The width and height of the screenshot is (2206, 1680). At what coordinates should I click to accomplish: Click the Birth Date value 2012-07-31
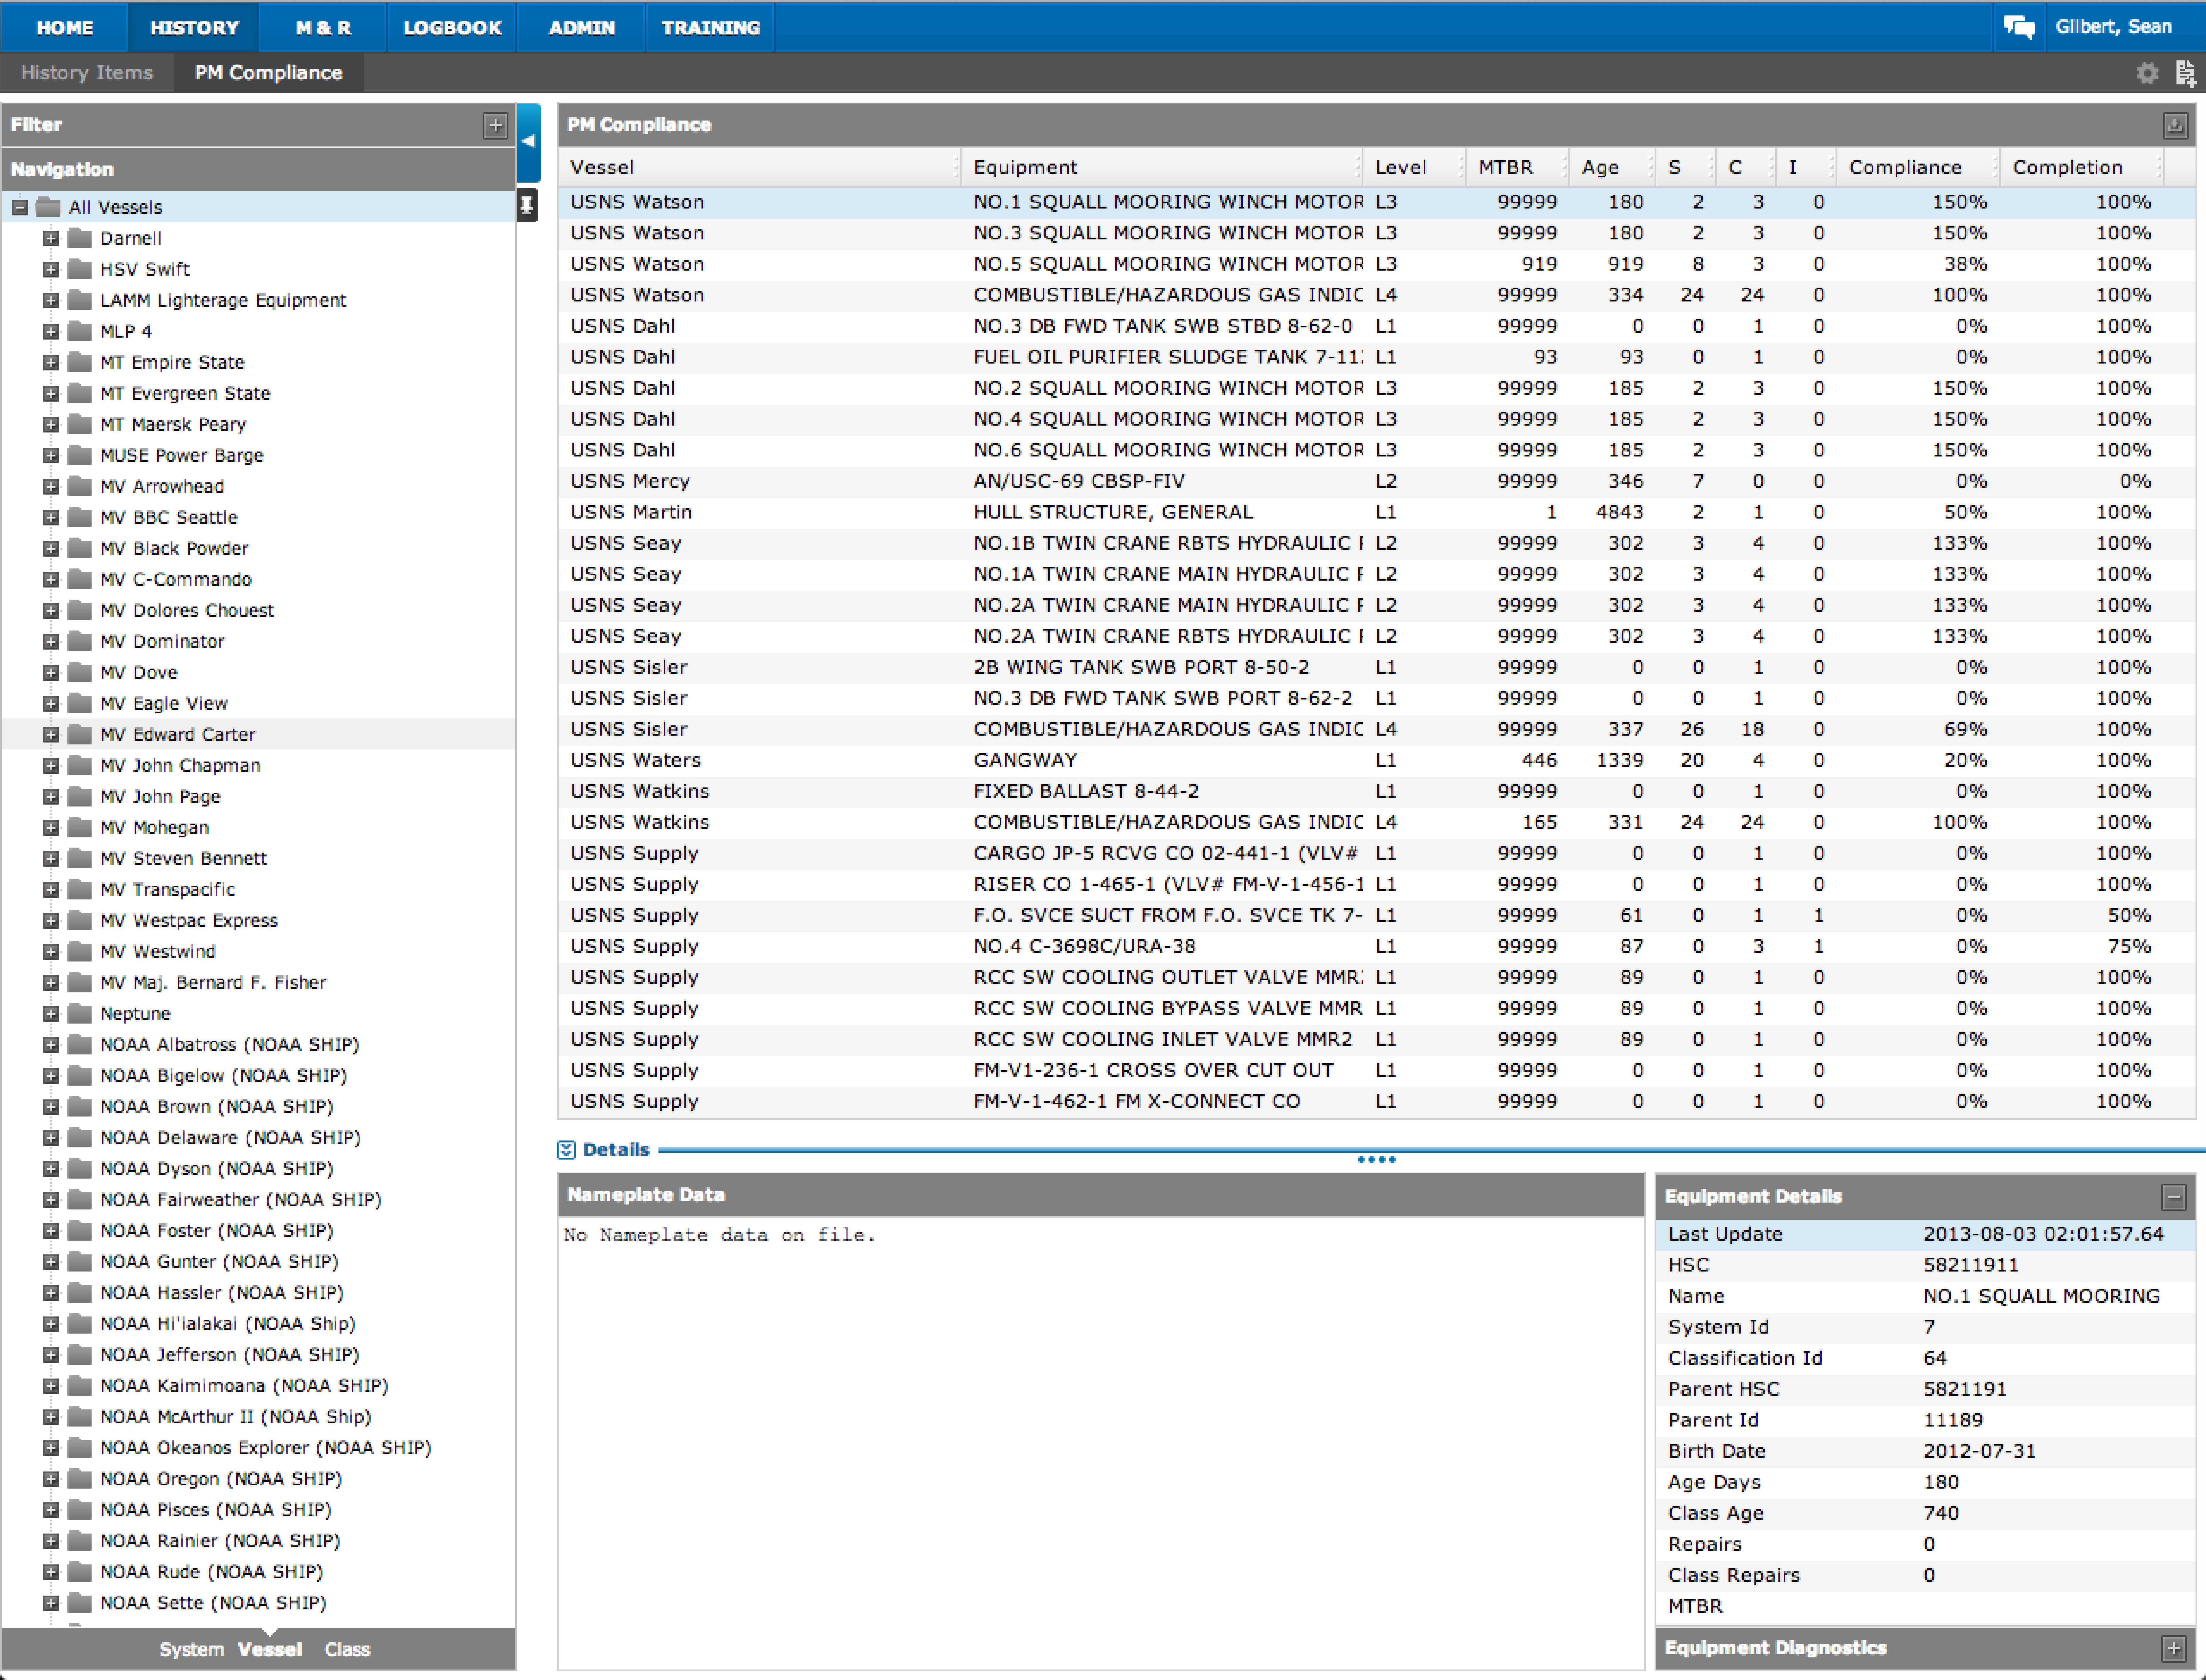(x=1979, y=1451)
